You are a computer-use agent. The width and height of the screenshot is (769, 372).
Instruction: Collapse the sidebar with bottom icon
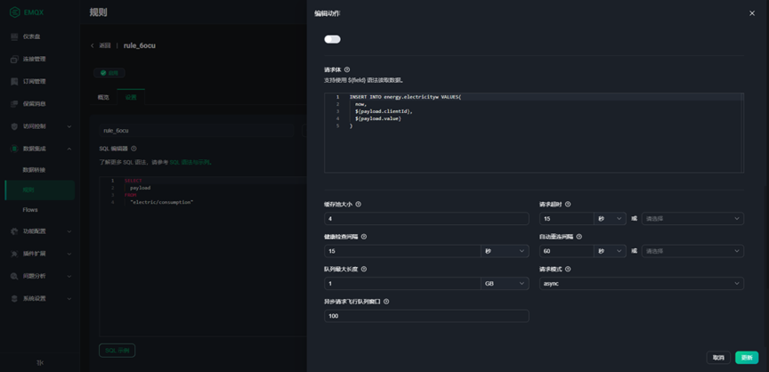[40, 363]
